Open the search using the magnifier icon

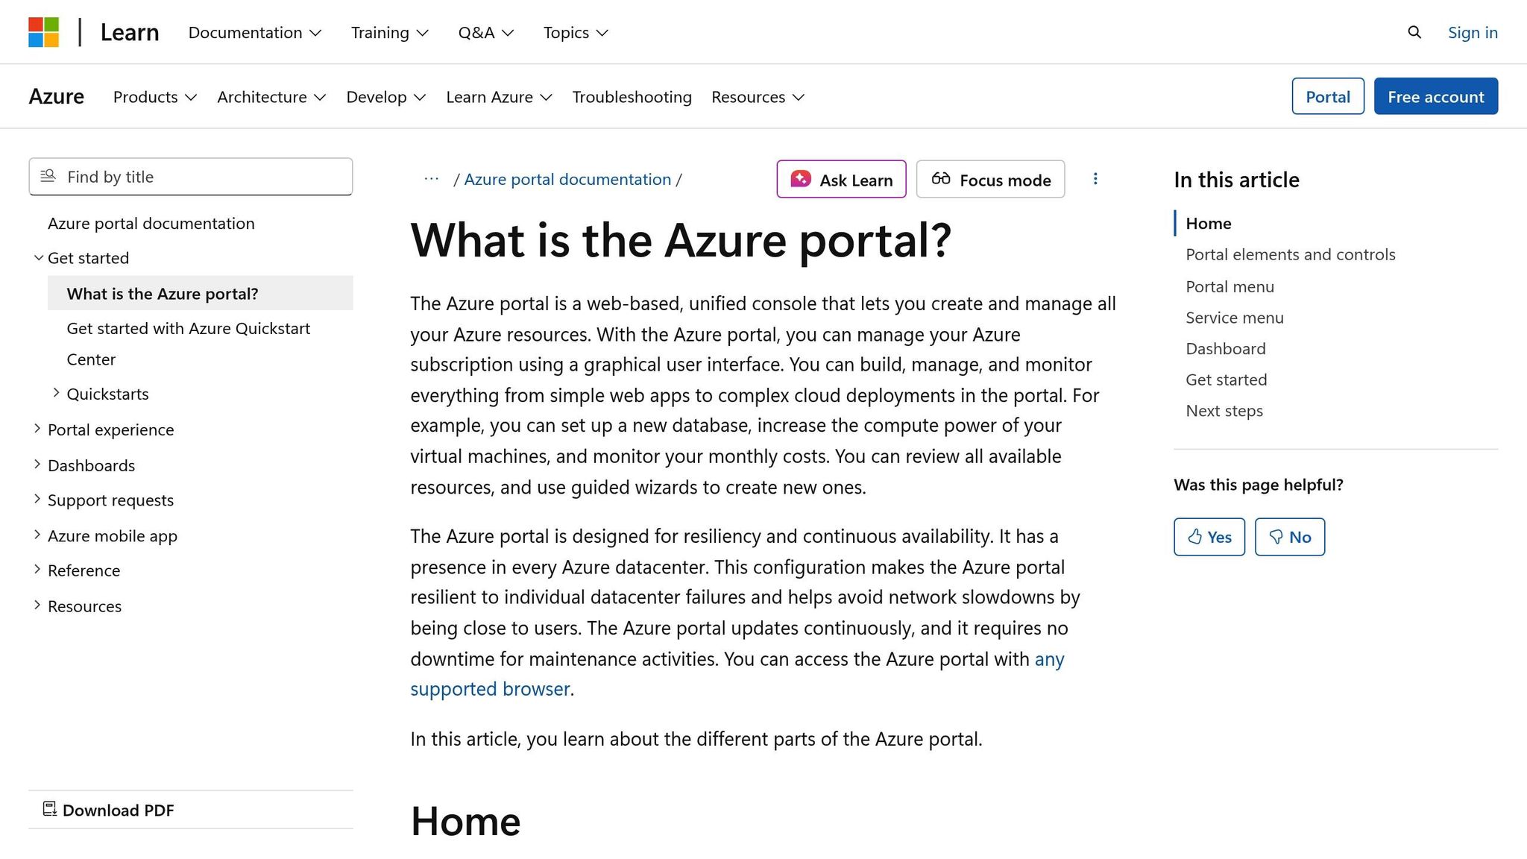(x=1413, y=32)
